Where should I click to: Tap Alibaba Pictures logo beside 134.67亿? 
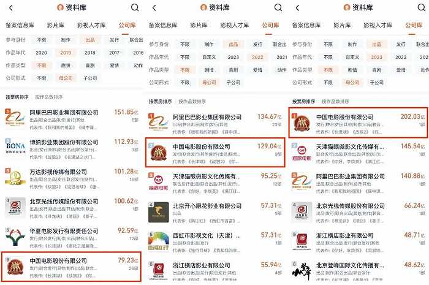[x=159, y=123]
